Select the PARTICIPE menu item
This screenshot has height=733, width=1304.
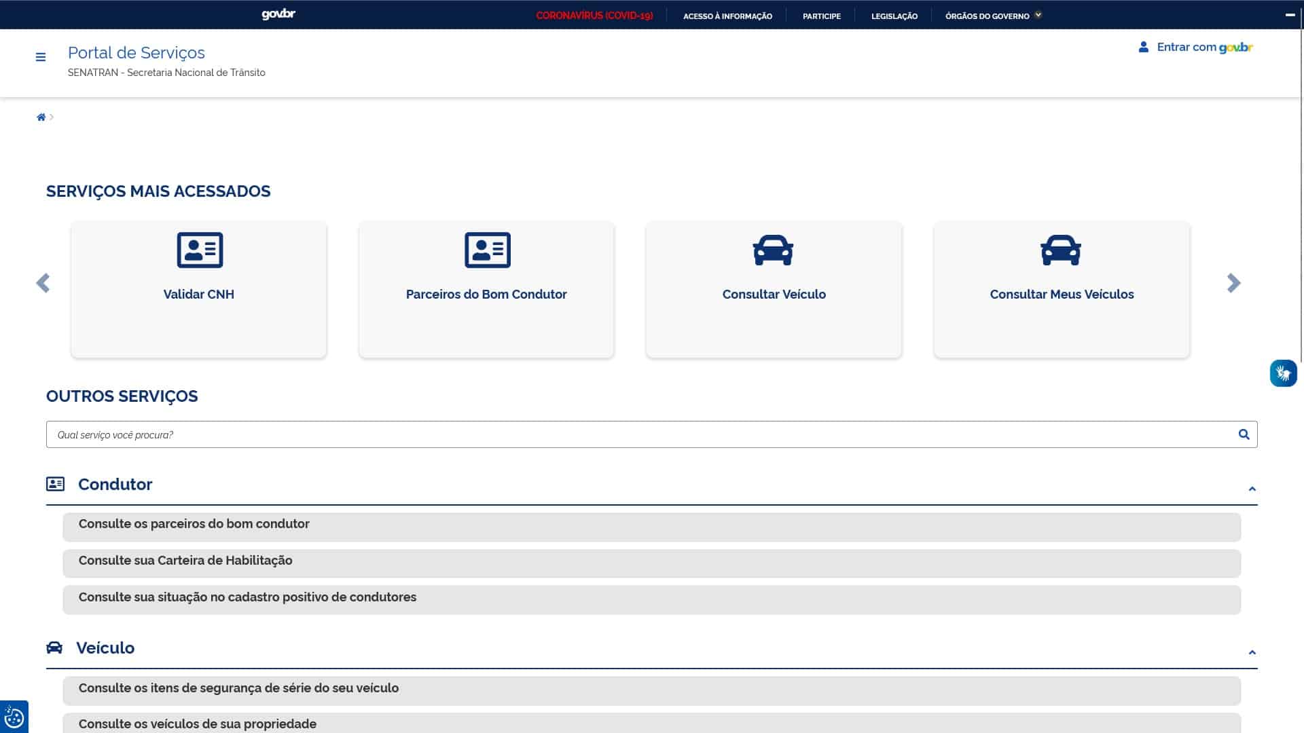pos(821,15)
